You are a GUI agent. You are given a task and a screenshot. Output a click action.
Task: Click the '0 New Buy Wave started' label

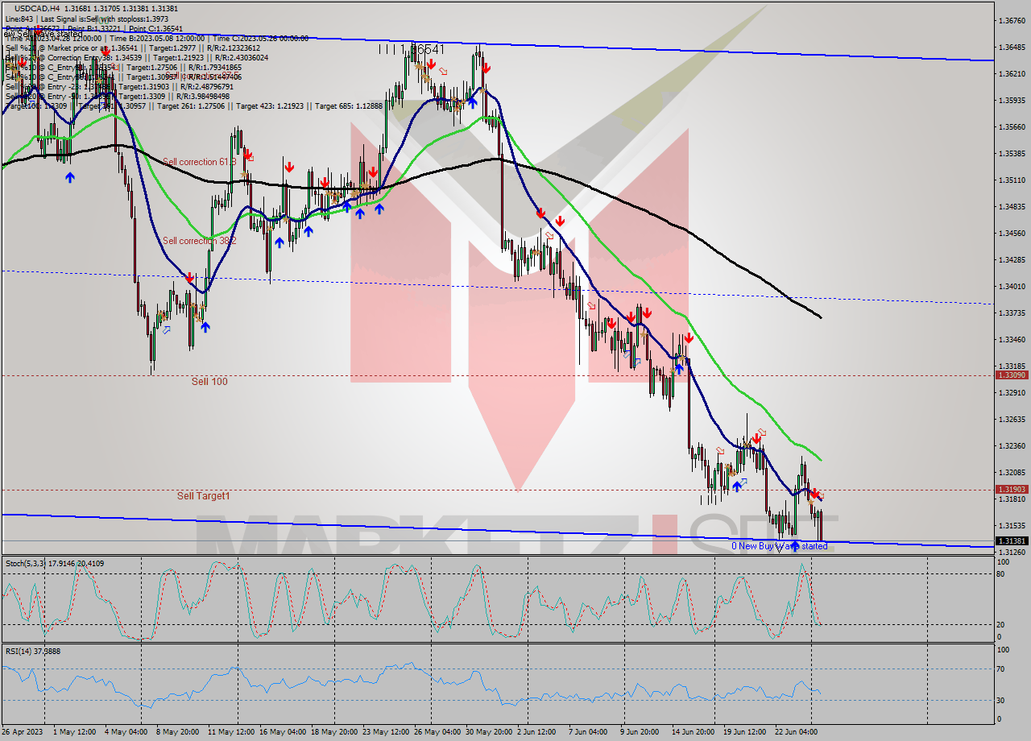[x=779, y=546]
